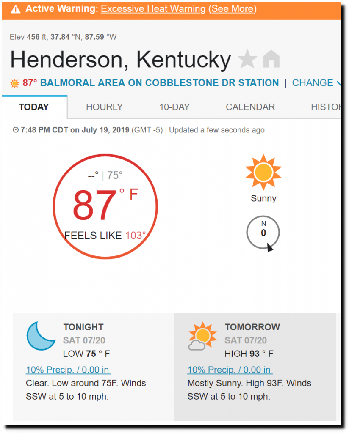Open the Balmoral Area on Cobblestone Dr station

159,83
